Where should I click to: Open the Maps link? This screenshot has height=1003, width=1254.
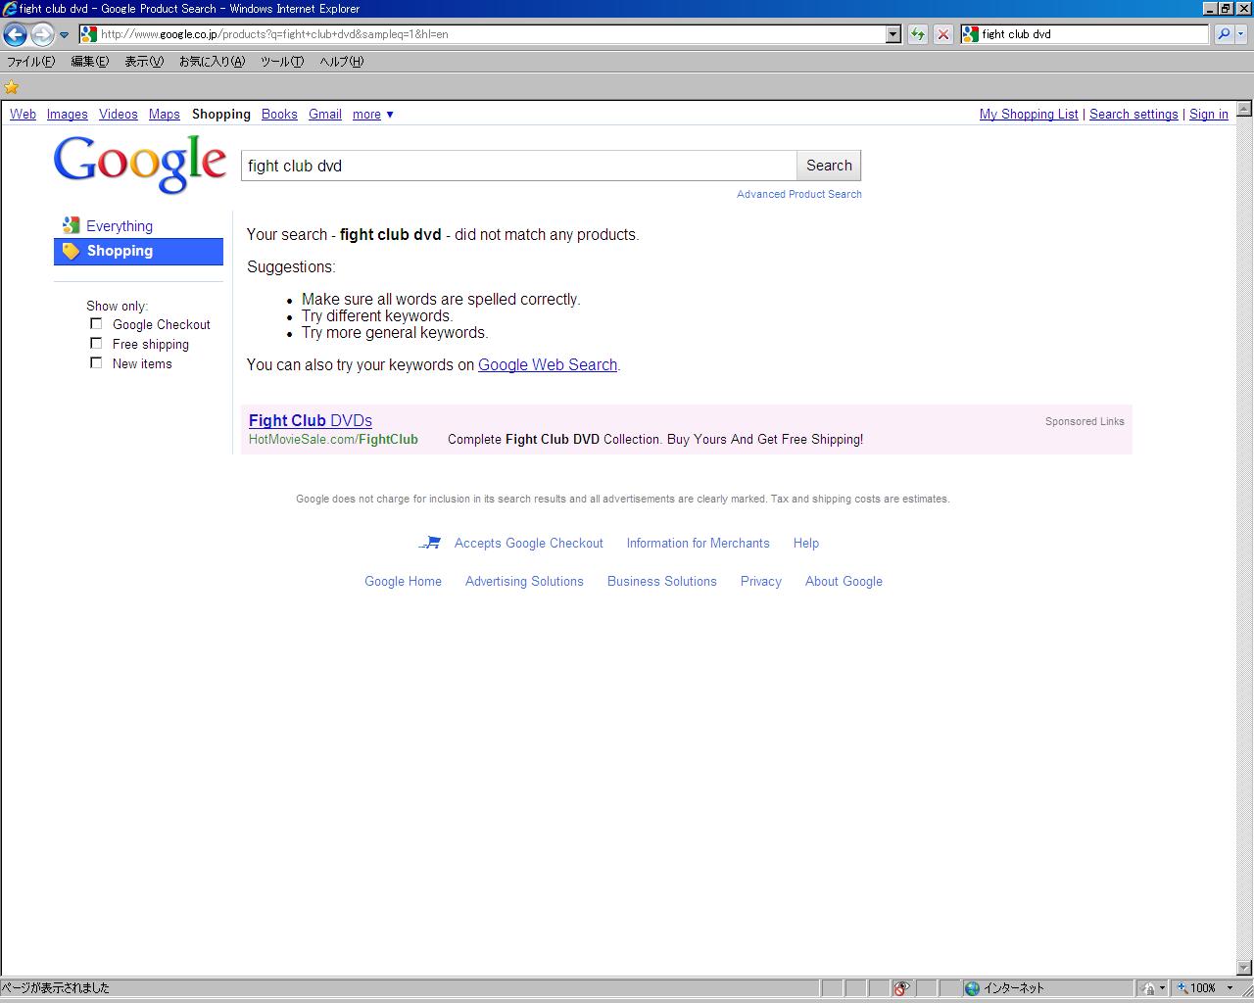[x=165, y=114]
